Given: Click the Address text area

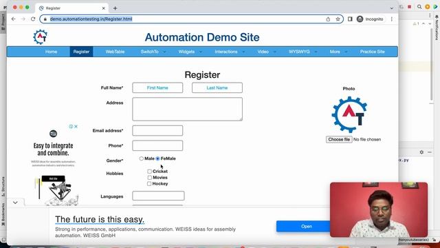Looking at the screenshot, I should pyautogui.click(x=187, y=109).
